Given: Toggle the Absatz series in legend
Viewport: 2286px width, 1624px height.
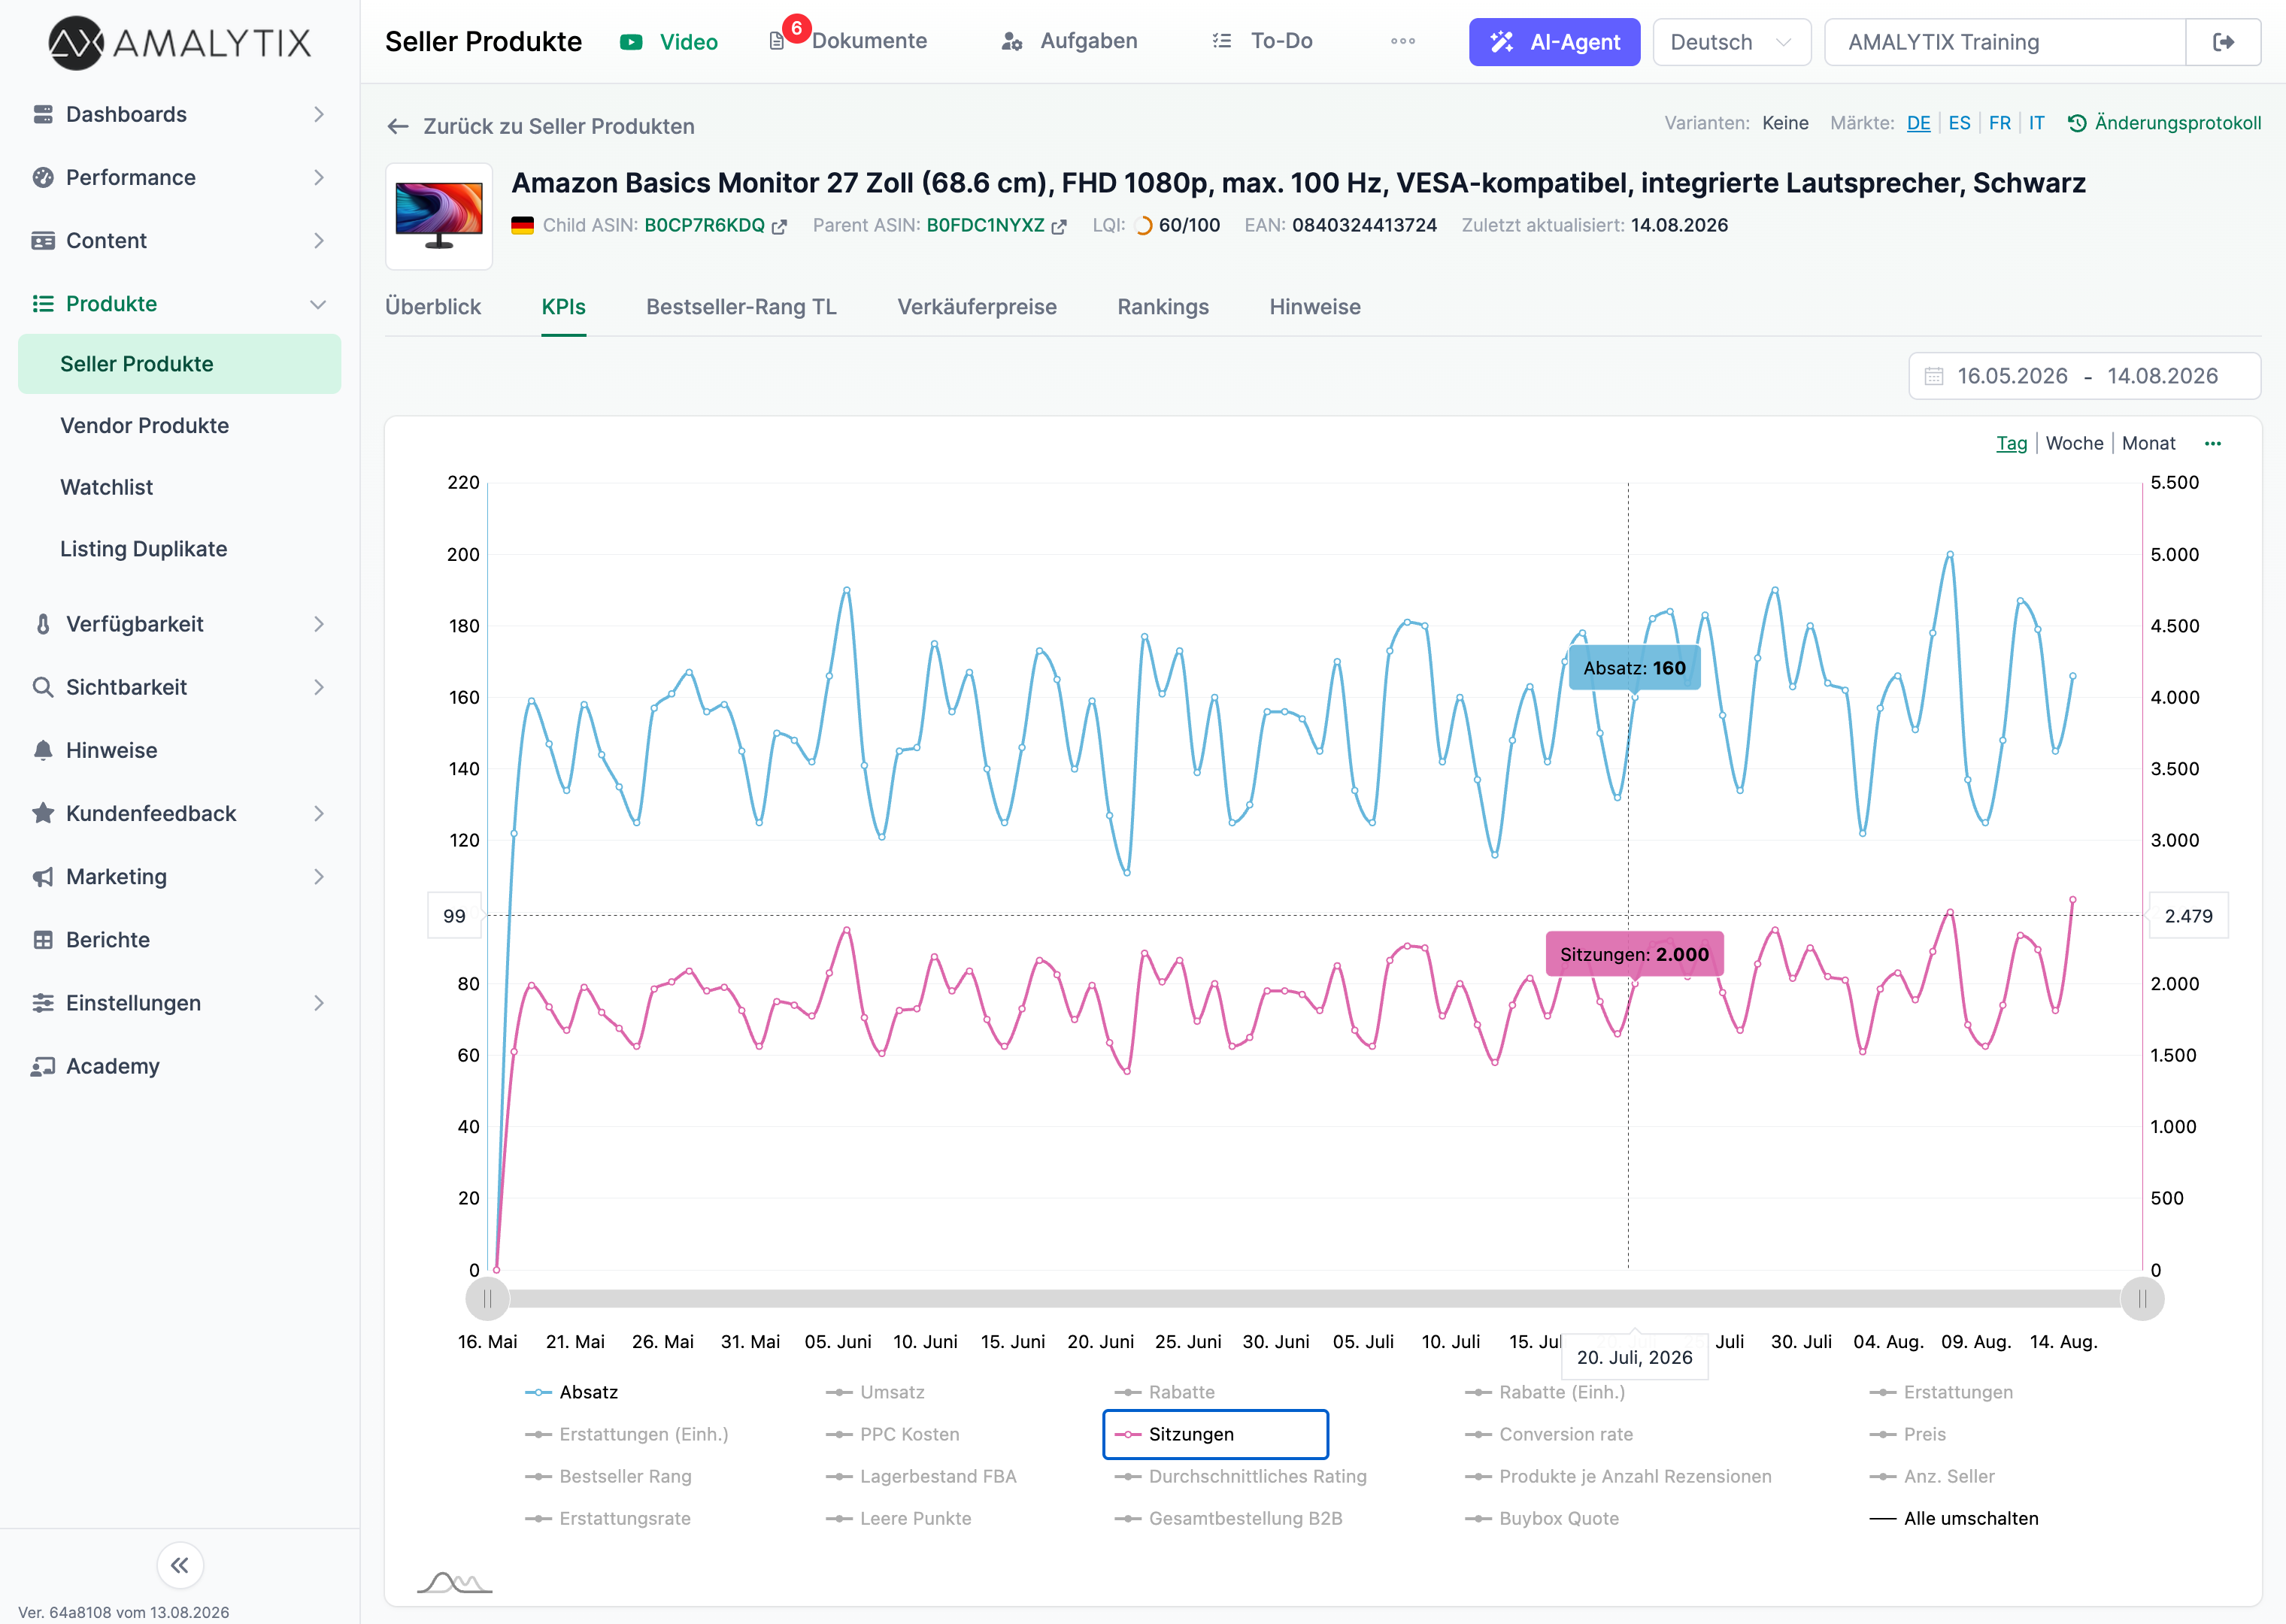Looking at the screenshot, I should click(572, 1392).
